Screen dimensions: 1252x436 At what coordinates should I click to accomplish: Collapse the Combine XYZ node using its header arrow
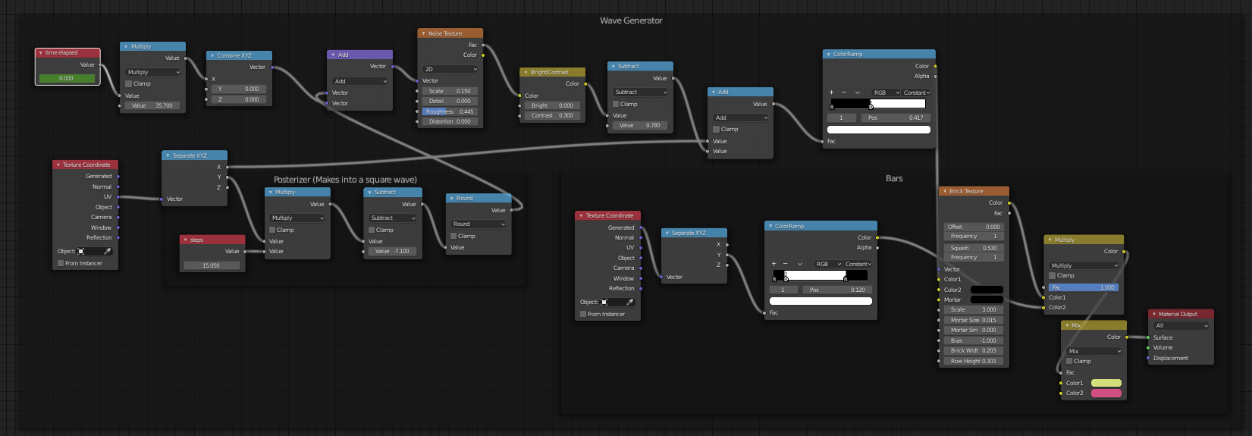[212, 55]
